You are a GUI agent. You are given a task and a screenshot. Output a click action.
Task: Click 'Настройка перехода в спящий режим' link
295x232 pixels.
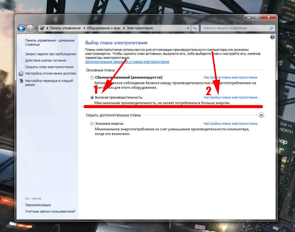[49, 83]
